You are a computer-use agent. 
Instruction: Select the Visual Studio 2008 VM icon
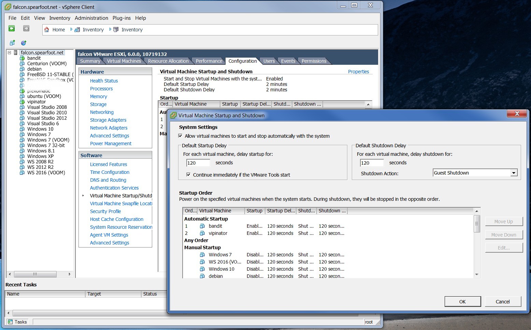pyautogui.click(x=22, y=107)
